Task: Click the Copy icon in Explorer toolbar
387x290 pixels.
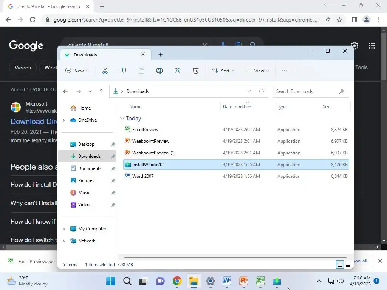Action: pos(123,71)
